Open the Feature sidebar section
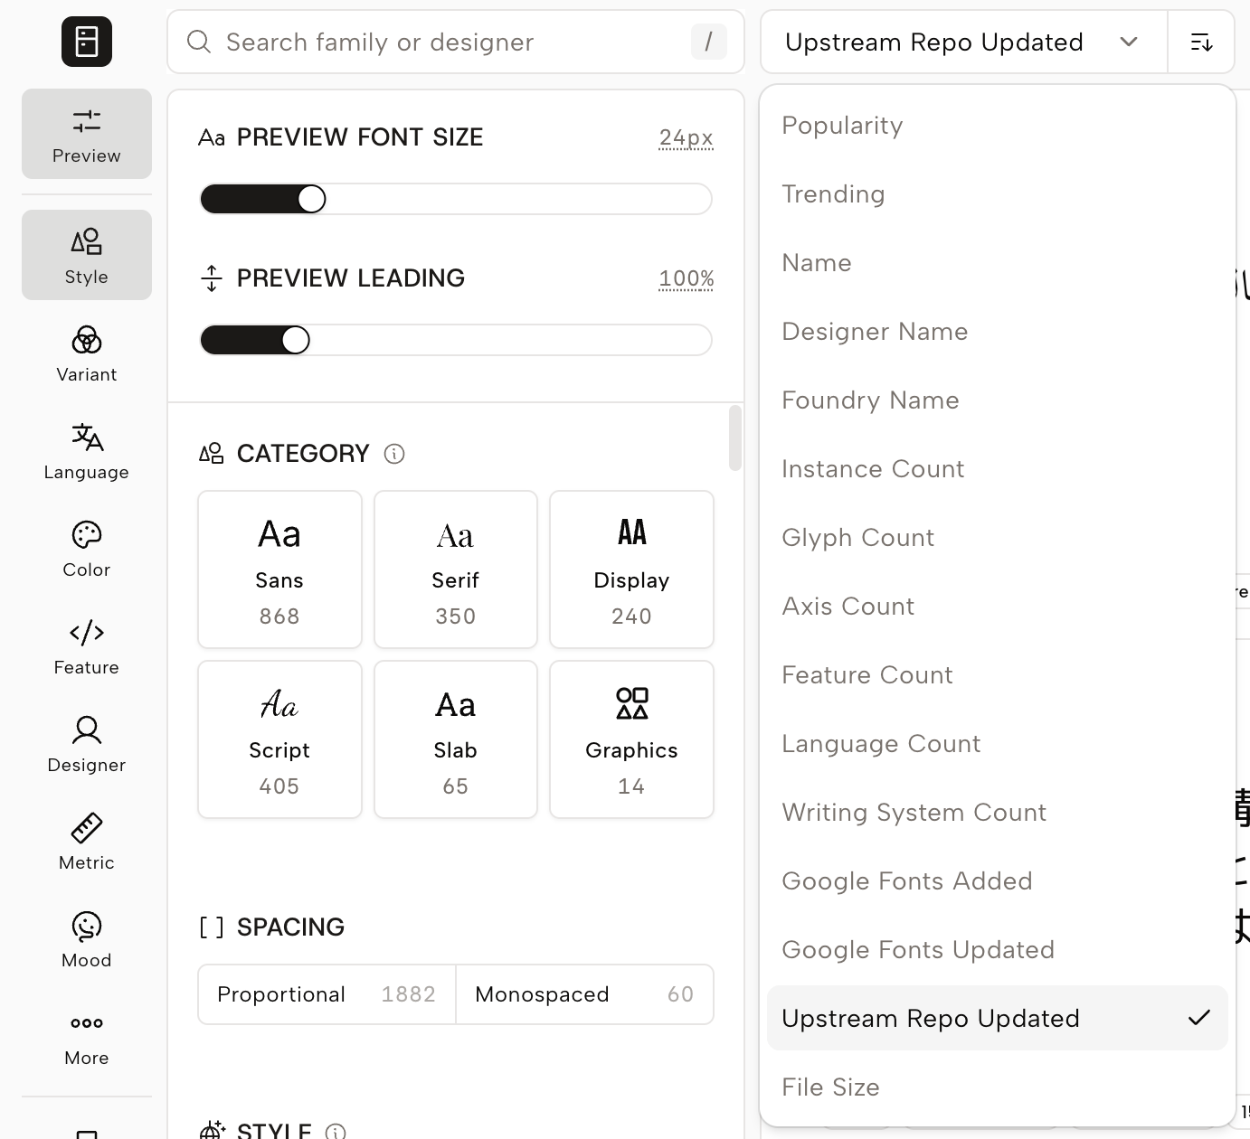Viewport: 1250px width, 1139px height. (x=87, y=646)
